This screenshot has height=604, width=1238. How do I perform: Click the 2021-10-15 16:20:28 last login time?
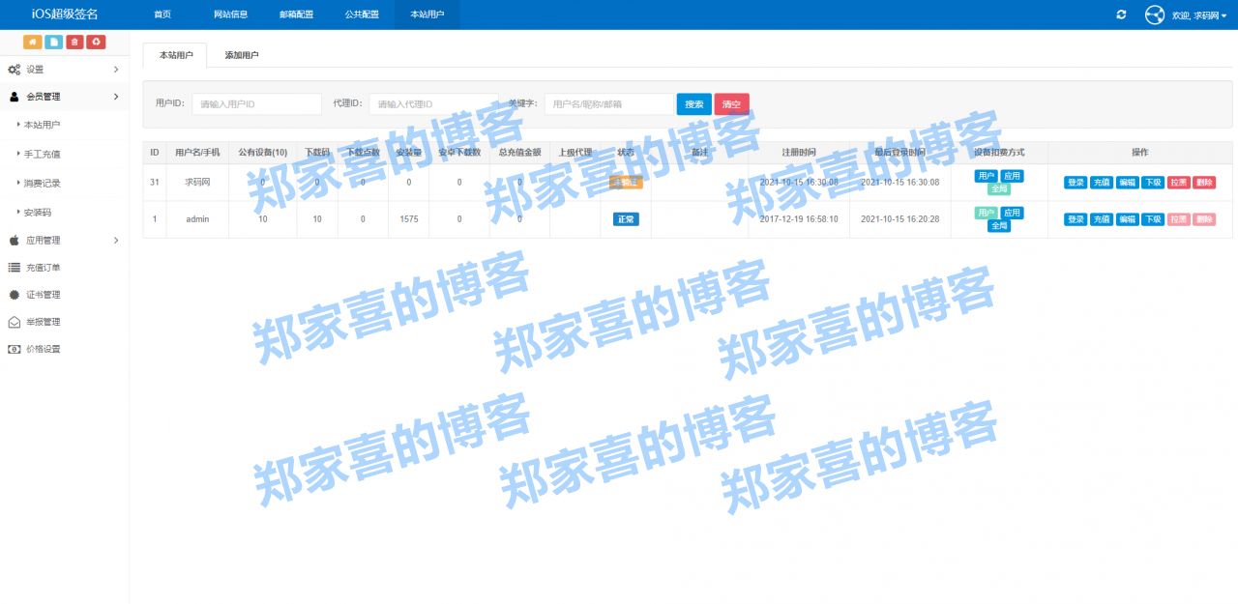click(899, 219)
